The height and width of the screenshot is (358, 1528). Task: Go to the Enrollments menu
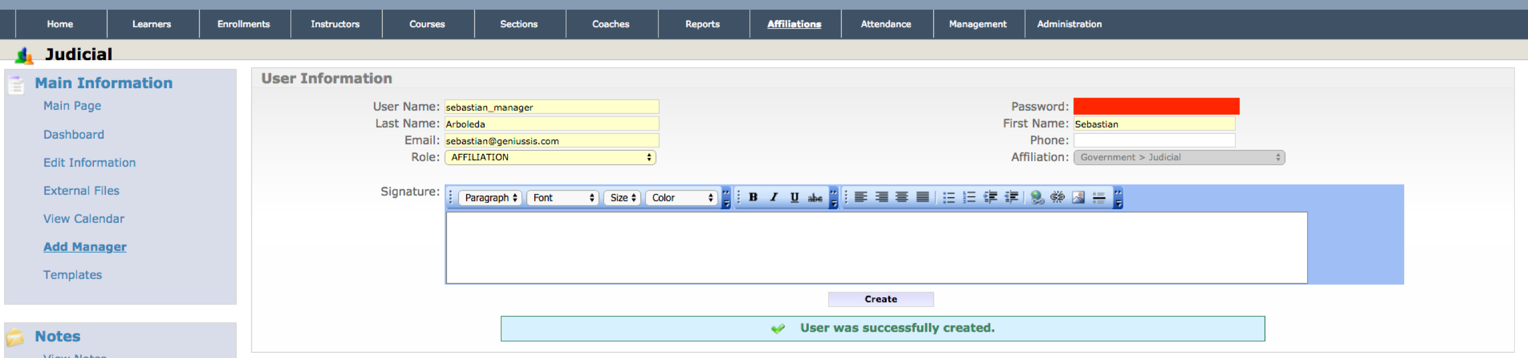pyautogui.click(x=243, y=24)
